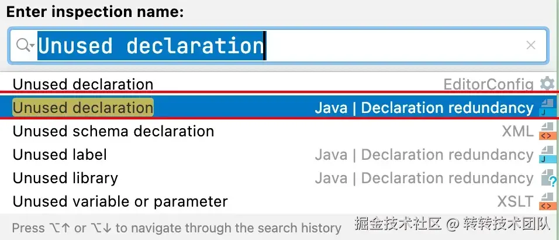The height and width of the screenshot is (240, 559).
Task: Click the EditorConfig category label on the first row
Action: point(488,84)
